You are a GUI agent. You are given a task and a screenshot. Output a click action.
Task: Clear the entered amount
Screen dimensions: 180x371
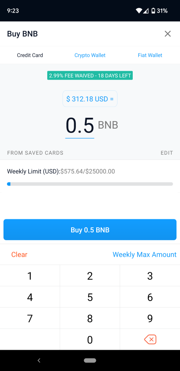pyautogui.click(x=20, y=254)
